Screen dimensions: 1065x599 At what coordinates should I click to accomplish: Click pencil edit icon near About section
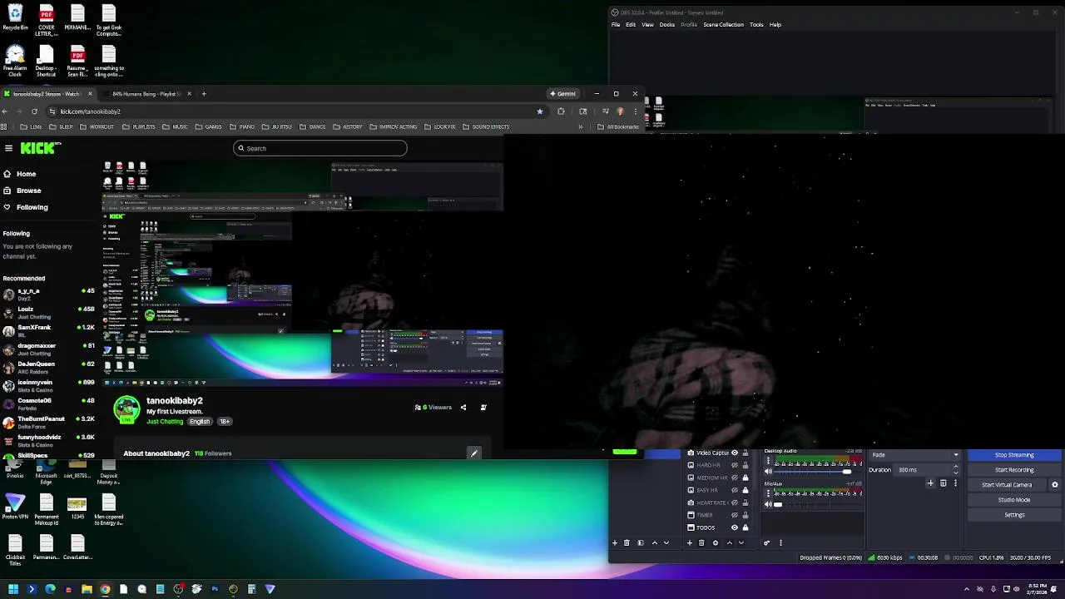(473, 453)
